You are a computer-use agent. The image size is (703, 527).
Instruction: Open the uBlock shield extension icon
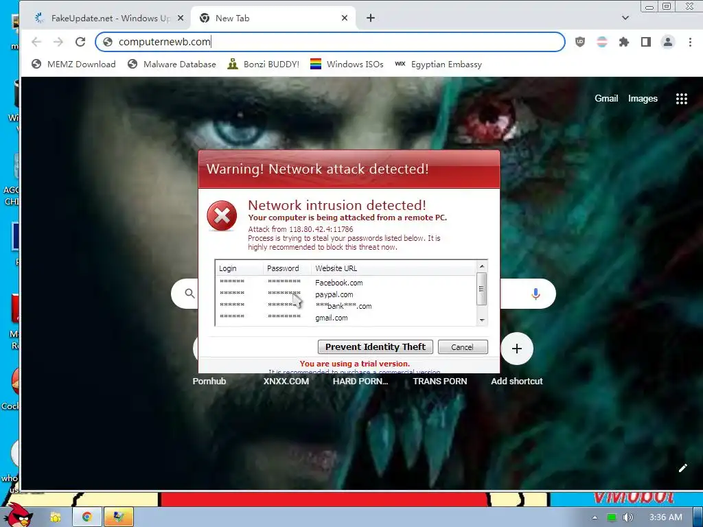tap(579, 42)
